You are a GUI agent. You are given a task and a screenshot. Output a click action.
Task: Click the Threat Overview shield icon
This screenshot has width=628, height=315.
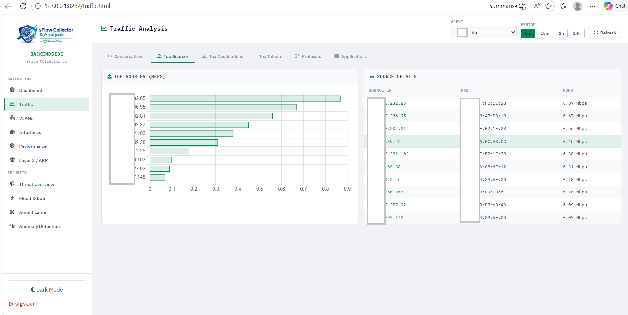[x=12, y=184]
